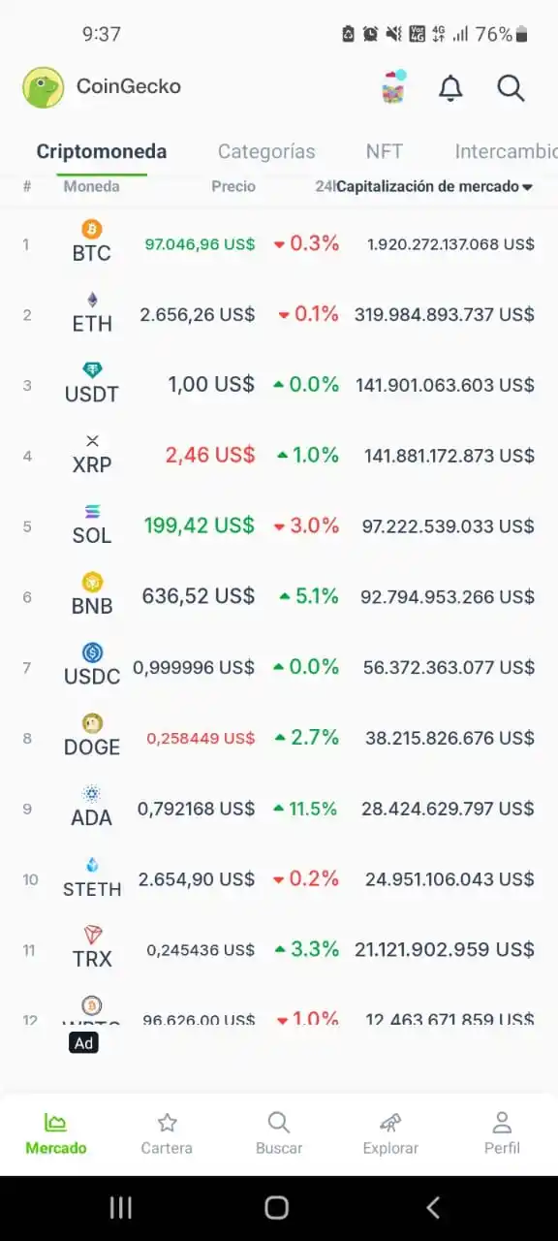Select the Ethereum ETH coin icon
558x1241 pixels.
(x=92, y=300)
